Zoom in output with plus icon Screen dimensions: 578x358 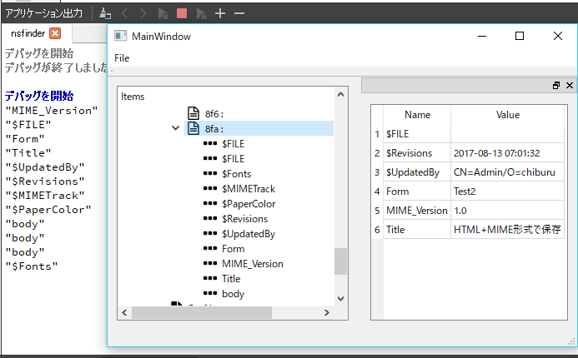tap(220, 13)
